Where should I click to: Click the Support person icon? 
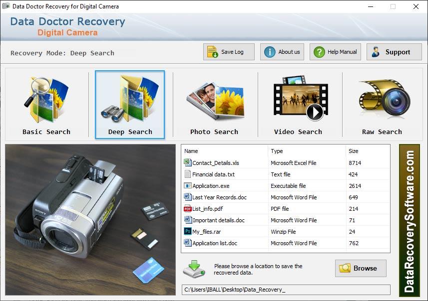(376, 52)
